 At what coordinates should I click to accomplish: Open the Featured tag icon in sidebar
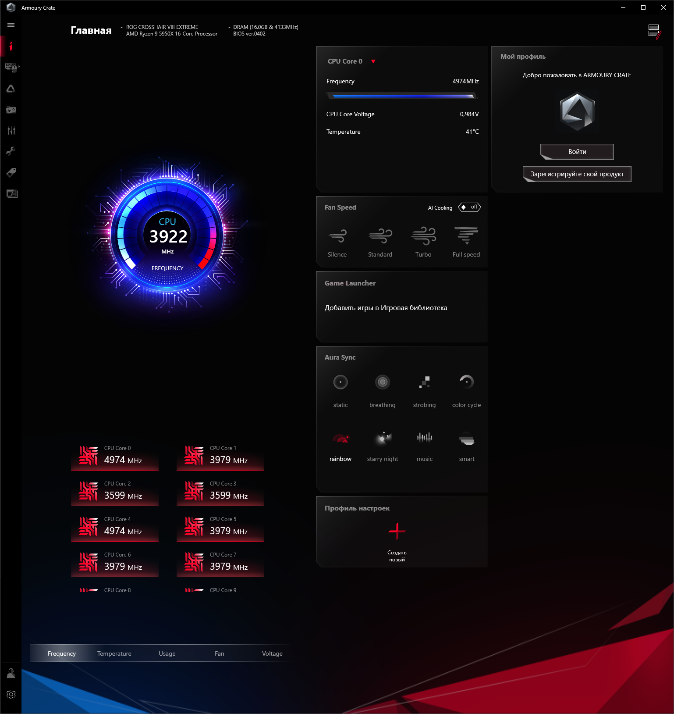[x=11, y=172]
